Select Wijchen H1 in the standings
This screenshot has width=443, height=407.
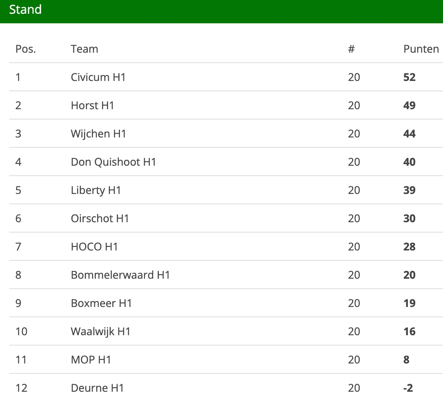click(98, 134)
